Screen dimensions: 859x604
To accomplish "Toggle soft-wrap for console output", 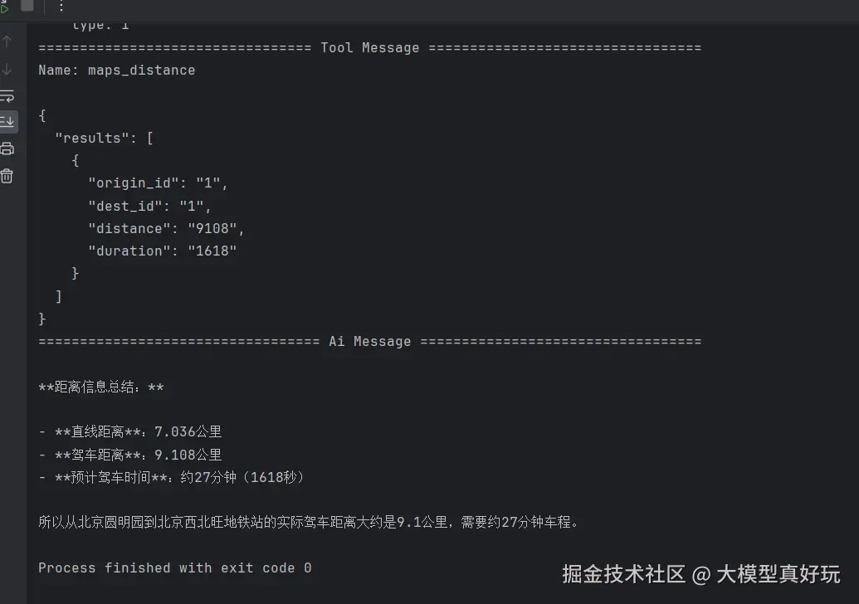I will tap(7, 95).
